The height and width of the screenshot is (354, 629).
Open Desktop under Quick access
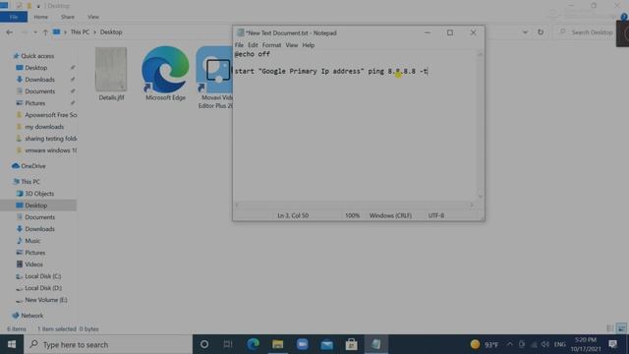35,68
